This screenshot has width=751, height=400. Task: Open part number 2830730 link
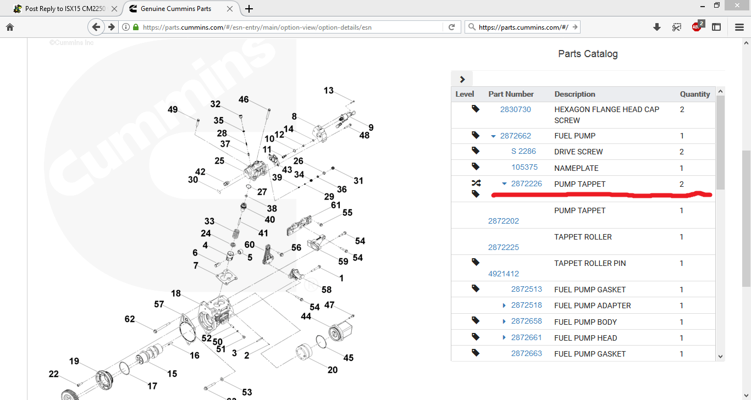pos(516,109)
